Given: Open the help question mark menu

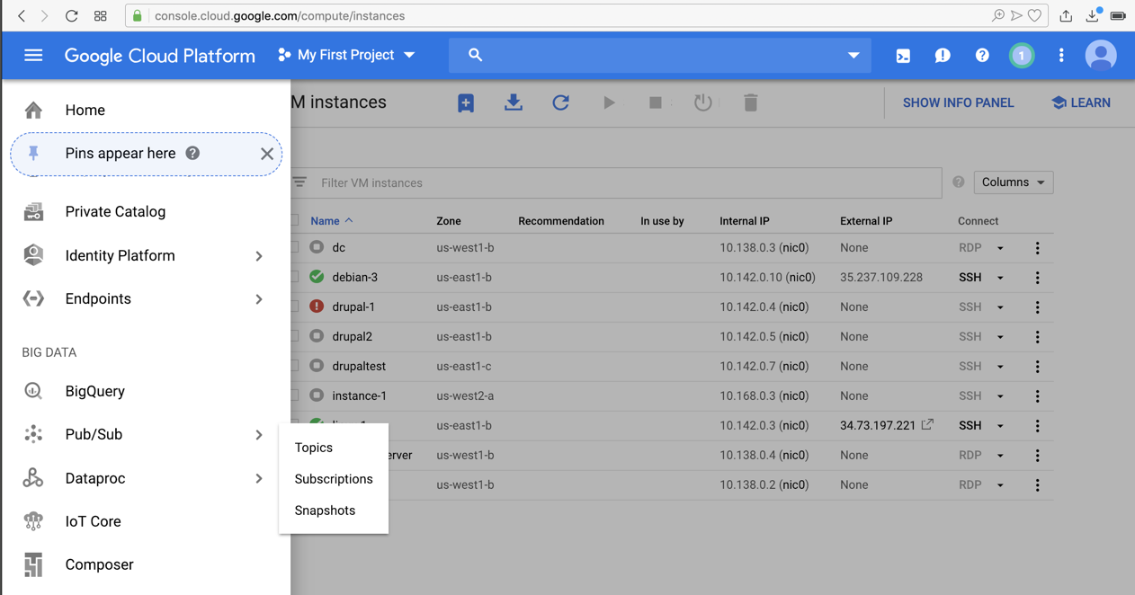Looking at the screenshot, I should pyautogui.click(x=982, y=56).
